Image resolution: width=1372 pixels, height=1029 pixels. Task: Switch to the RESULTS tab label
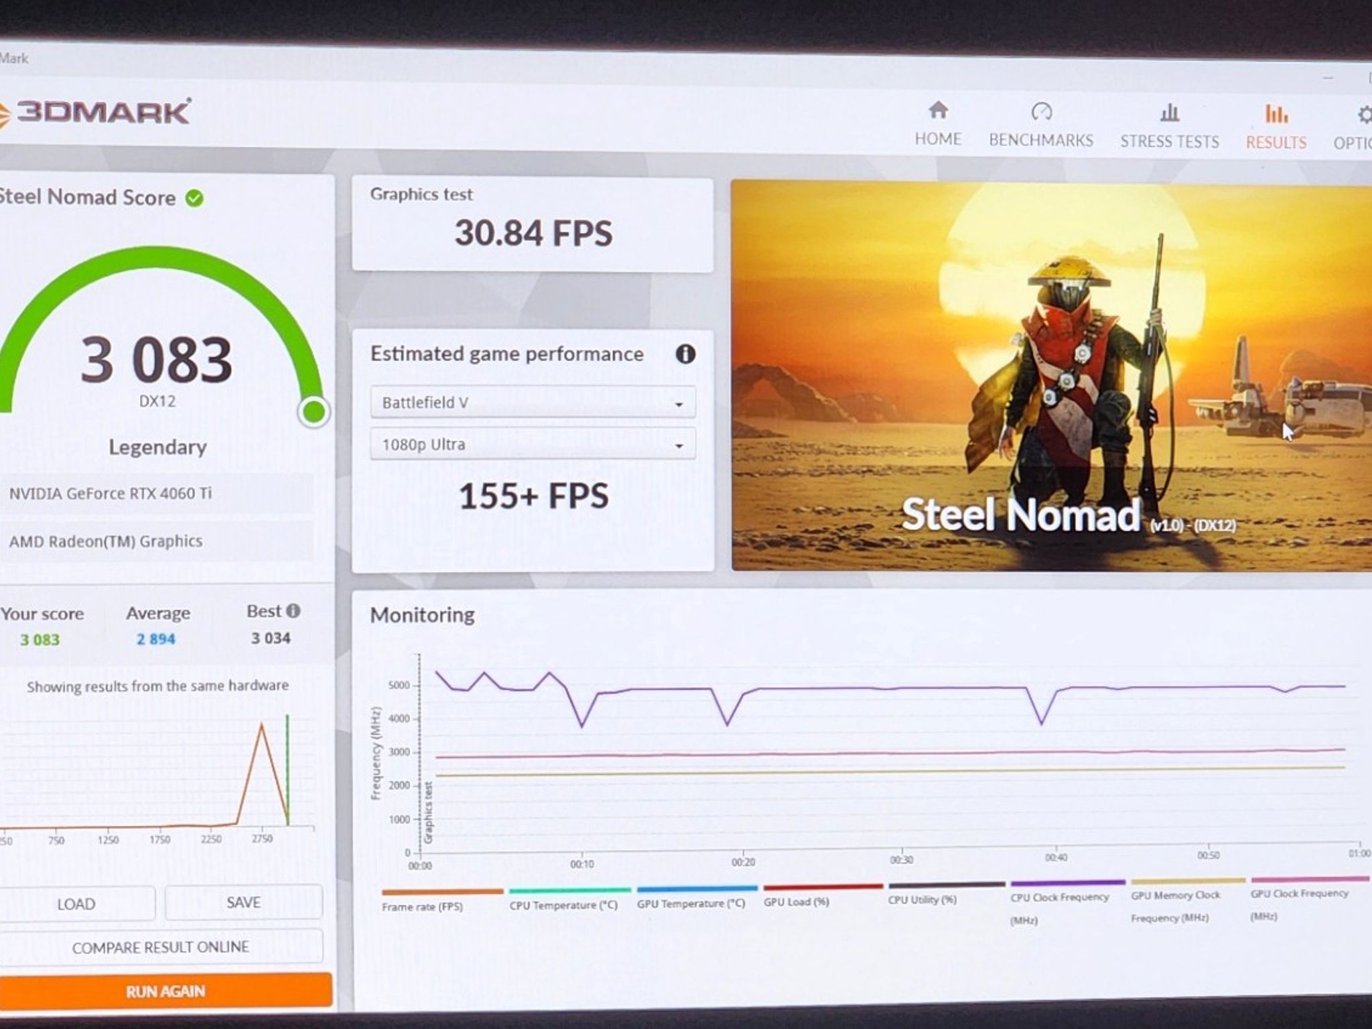coord(1276,143)
